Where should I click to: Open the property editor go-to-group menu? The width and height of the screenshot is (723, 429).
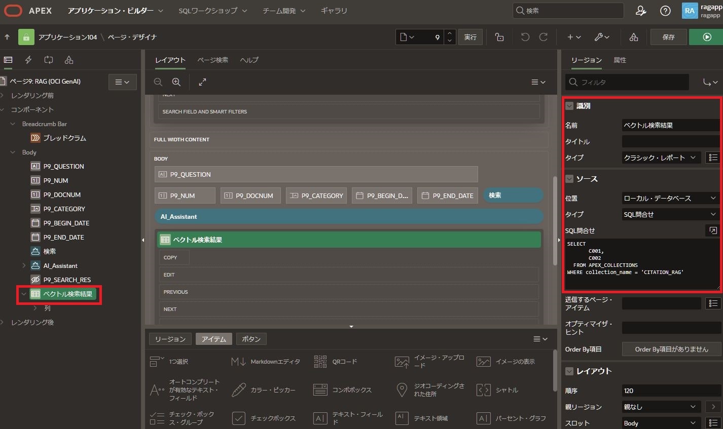(x=710, y=82)
